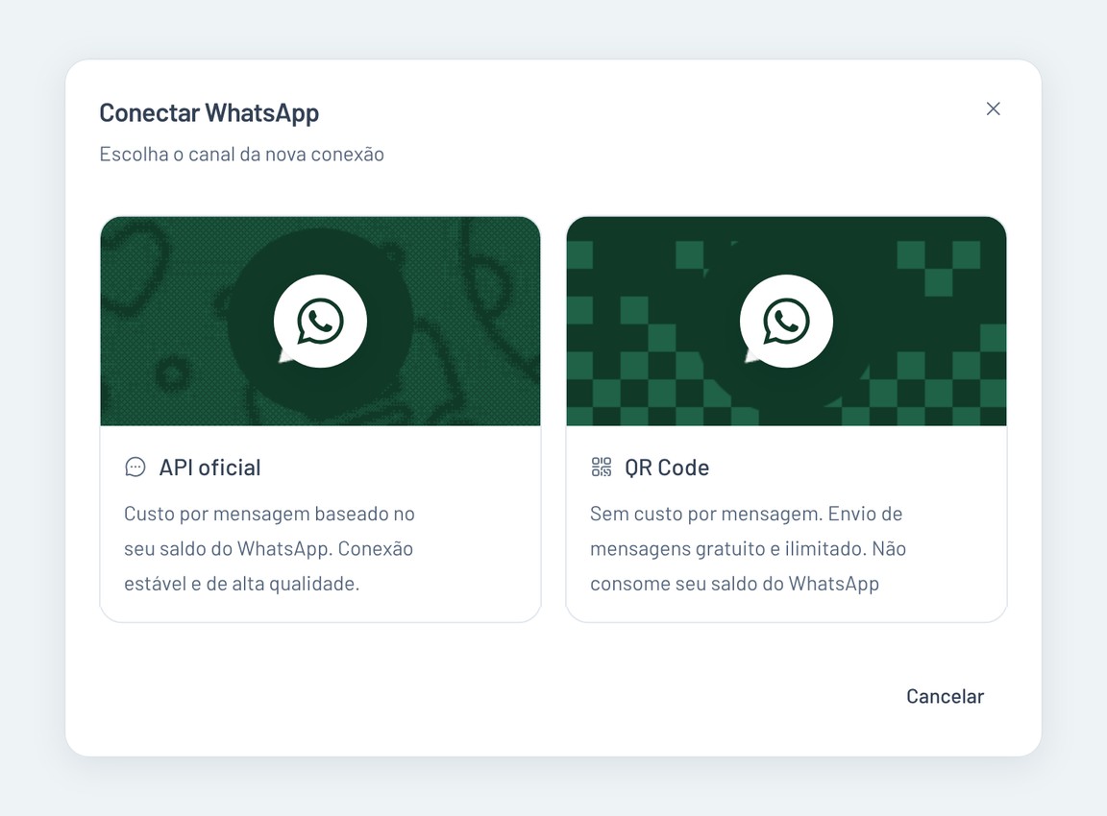1107x816 pixels.
Task: Click the WhatsApp logo on QR Code card
Action: [x=786, y=321]
